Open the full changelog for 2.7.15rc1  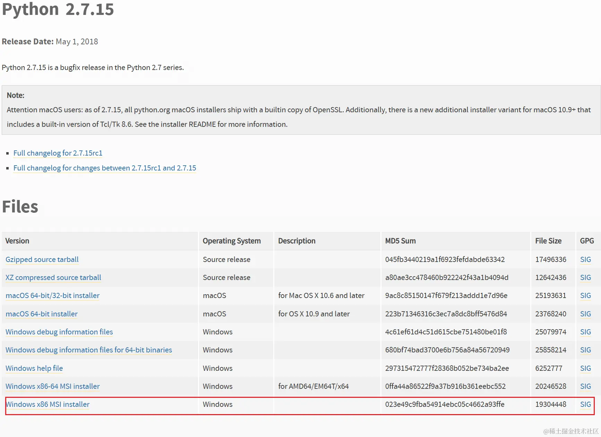coord(58,153)
